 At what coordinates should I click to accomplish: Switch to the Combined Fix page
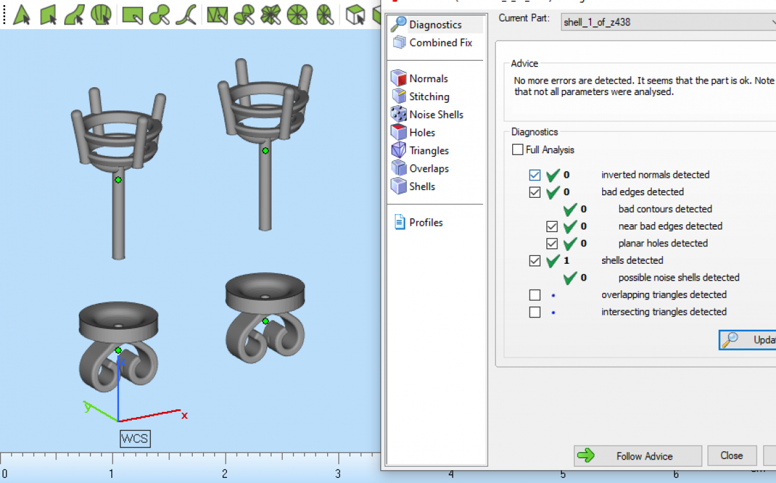click(x=440, y=43)
